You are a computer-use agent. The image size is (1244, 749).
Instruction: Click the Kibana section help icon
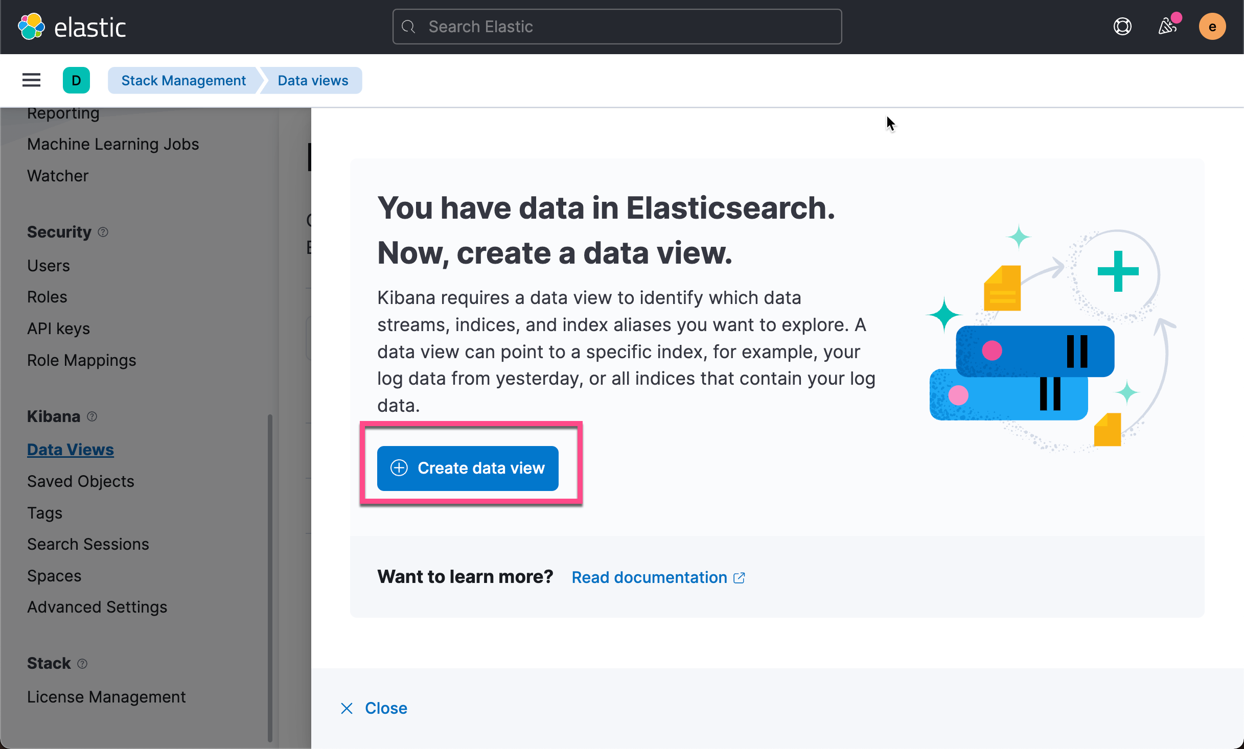point(92,417)
